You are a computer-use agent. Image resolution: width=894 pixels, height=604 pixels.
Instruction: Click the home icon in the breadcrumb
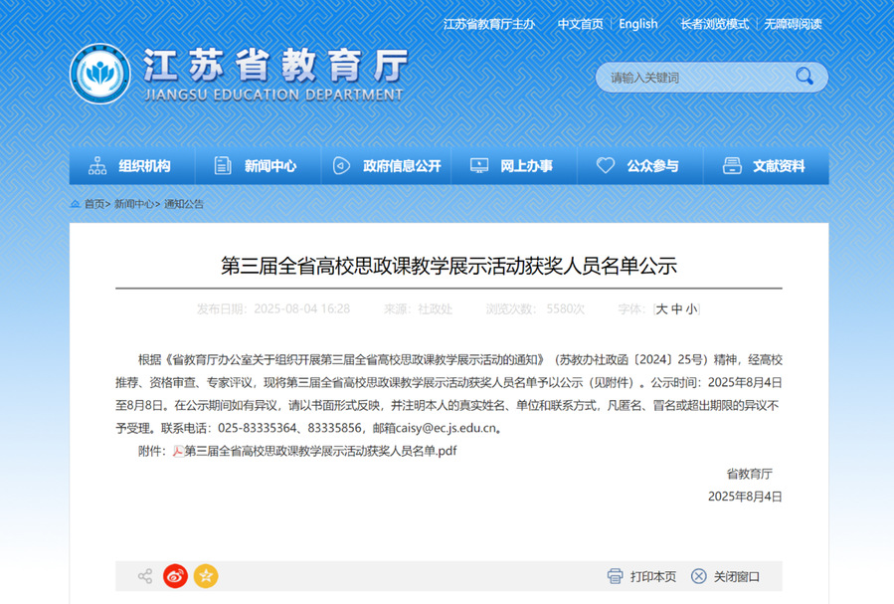click(76, 204)
